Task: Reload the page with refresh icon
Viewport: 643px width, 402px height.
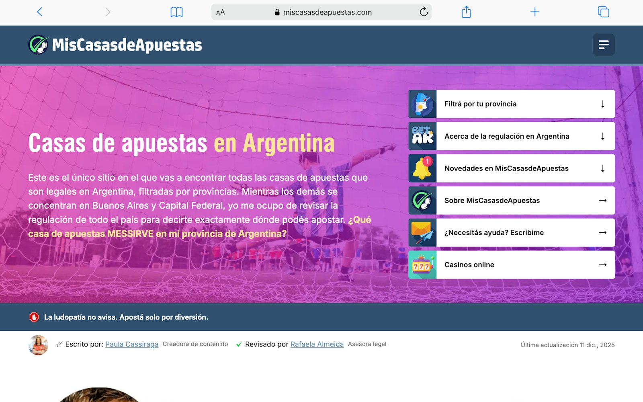Action: (x=424, y=12)
